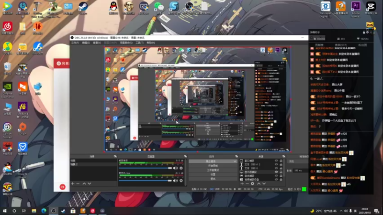383x215 pixels.
Task: Select the 显示器捕获 source row
Action: click(261, 172)
